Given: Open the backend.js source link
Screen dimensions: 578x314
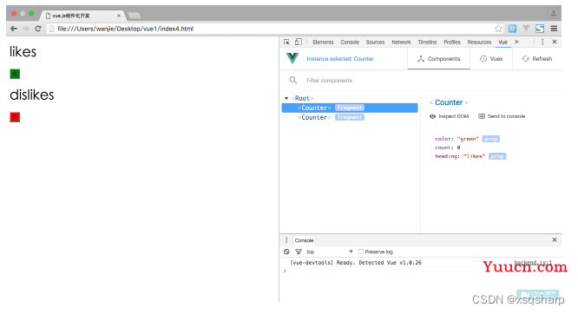Looking at the screenshot, I should click(x=533, y=263).
